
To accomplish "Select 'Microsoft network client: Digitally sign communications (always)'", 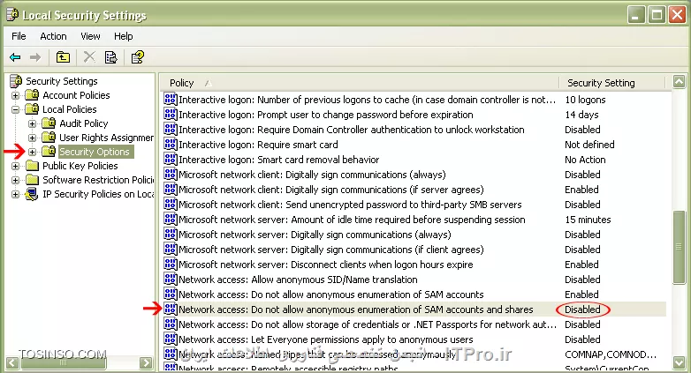I will pos(312,175).
